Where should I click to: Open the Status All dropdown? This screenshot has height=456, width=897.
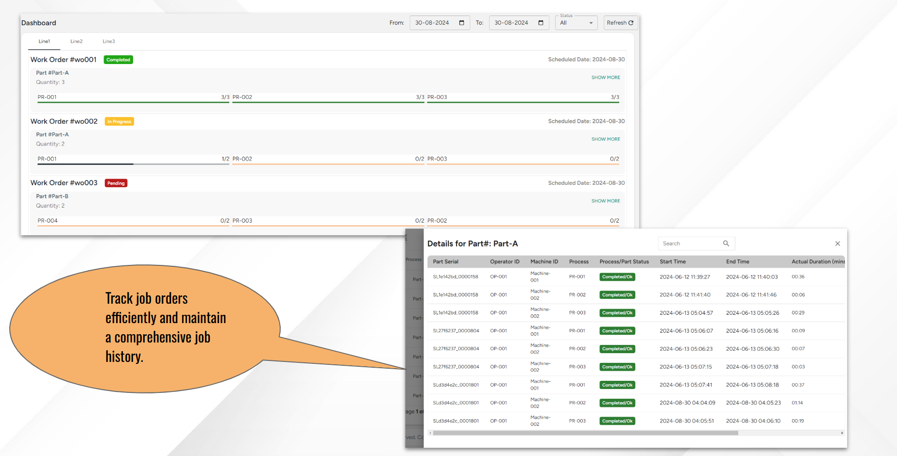coord(576,23)
